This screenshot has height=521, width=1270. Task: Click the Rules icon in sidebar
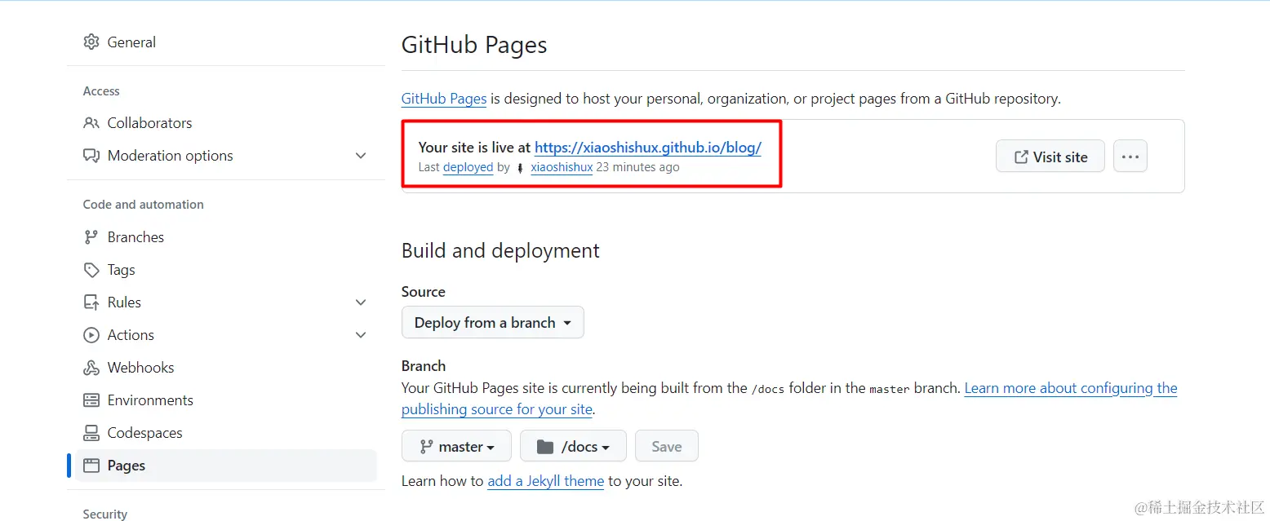pyautogui.click(x=91, y=302)
